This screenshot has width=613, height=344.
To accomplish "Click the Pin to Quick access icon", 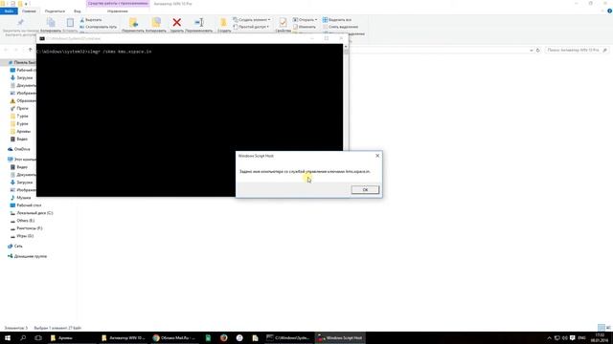I will pos(21,22).
